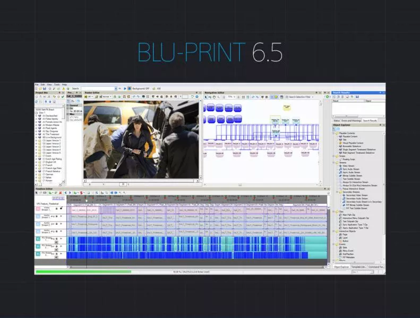Click the blue right arrow in Timeline toolbar
This screenshot has height=318, width=420.
(x=70, y=192)
